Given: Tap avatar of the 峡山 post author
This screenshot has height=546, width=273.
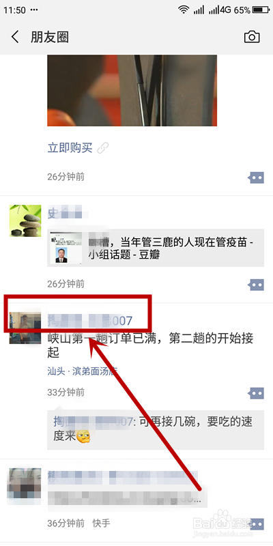Looking at the screenshot, I should 25,328.
